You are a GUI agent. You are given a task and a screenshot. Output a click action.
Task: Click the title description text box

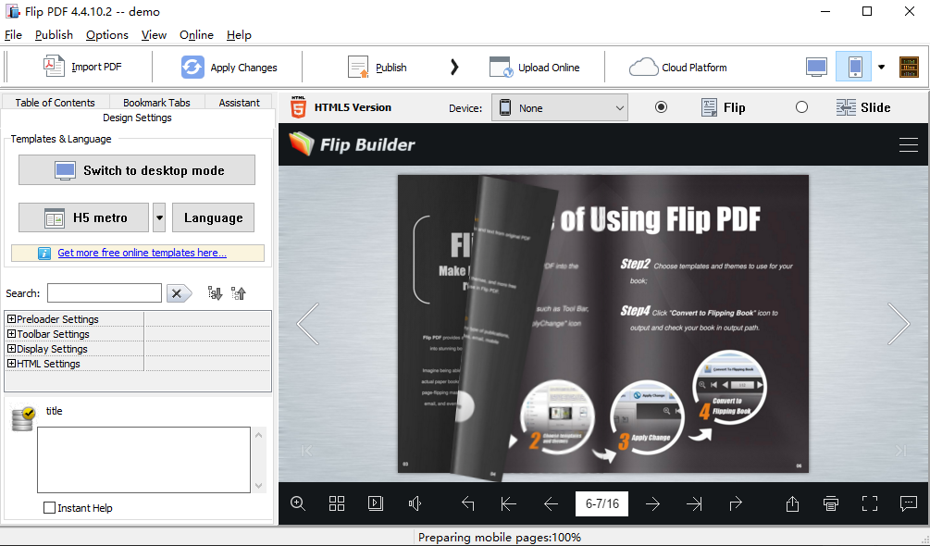143,459
